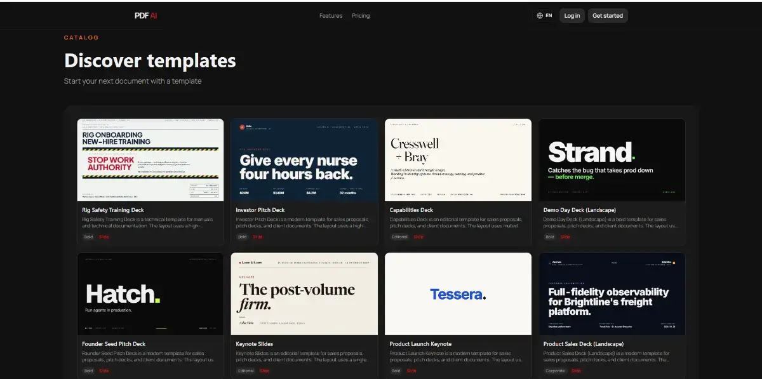
Task: Click Slide tag on Keynote Slides
Action: pyautogui.click(x=265, y=371)
